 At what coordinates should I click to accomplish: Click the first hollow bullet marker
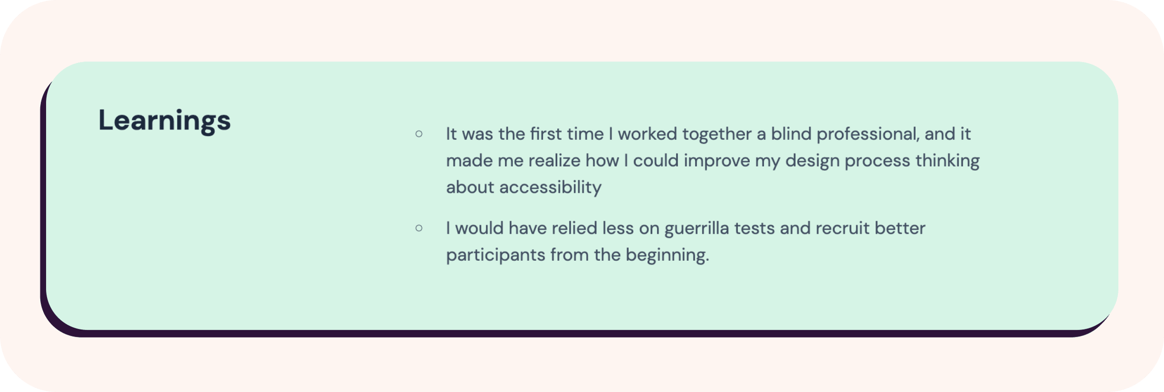click(419, 134)
